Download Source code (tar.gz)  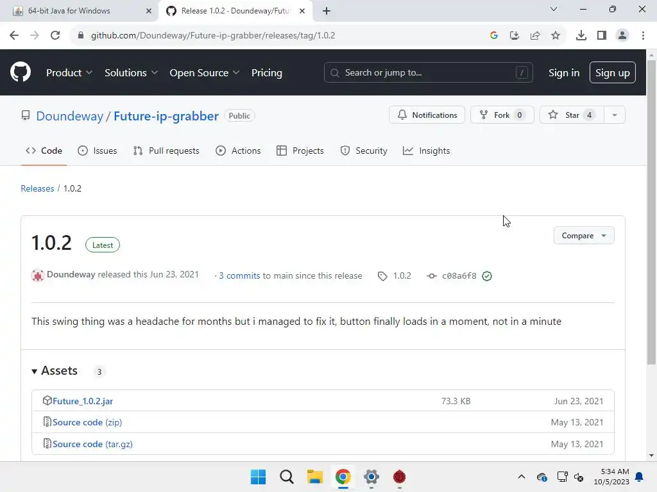(x=92, y=445)
